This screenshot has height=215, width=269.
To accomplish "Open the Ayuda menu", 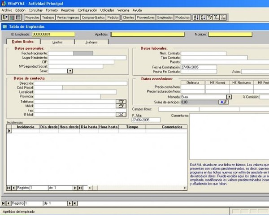I will pos(137,10).
